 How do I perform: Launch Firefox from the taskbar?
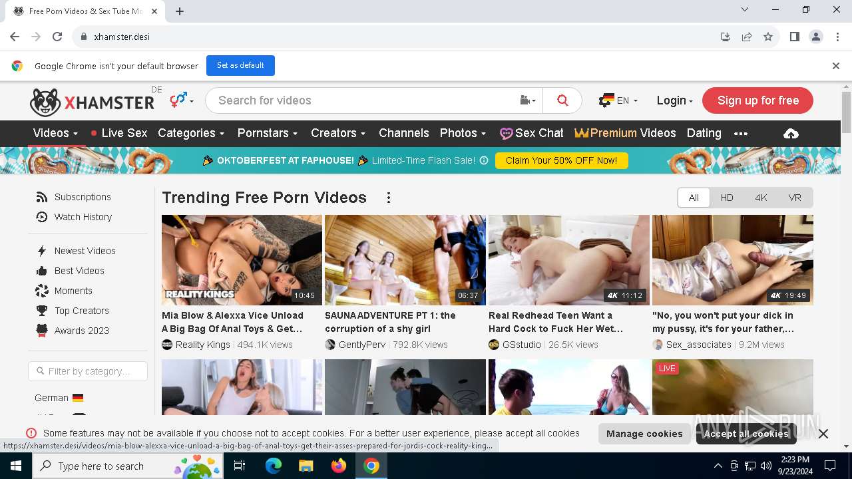[x=339, y=466]
